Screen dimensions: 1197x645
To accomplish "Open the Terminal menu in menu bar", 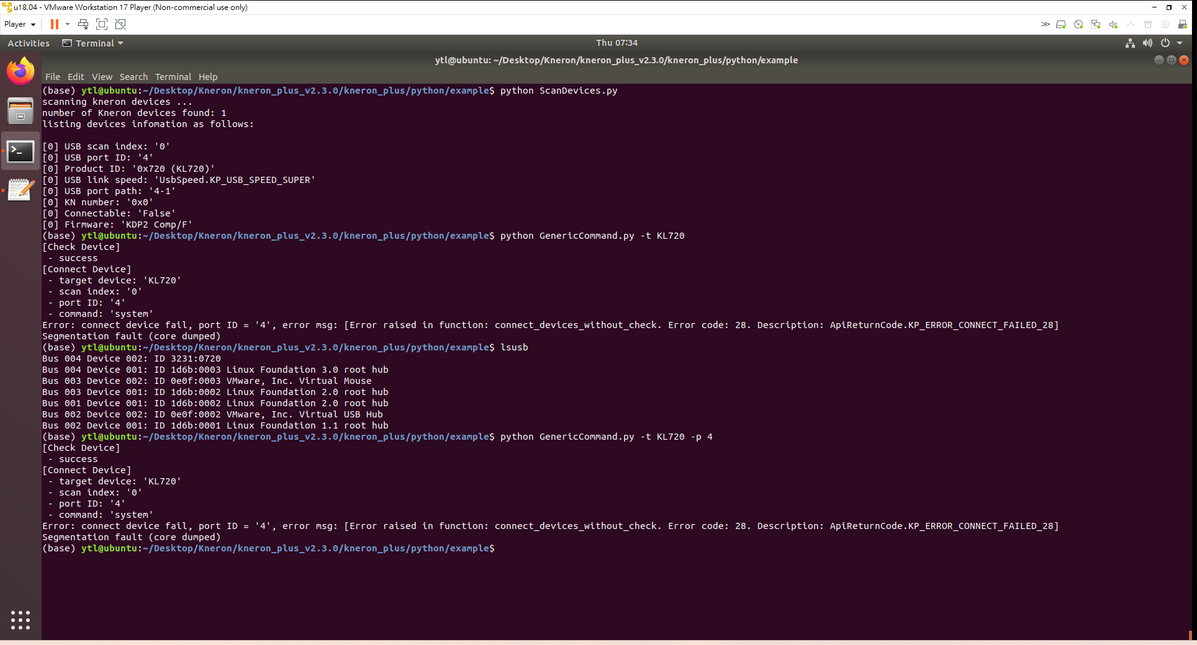I will (173, 77).
